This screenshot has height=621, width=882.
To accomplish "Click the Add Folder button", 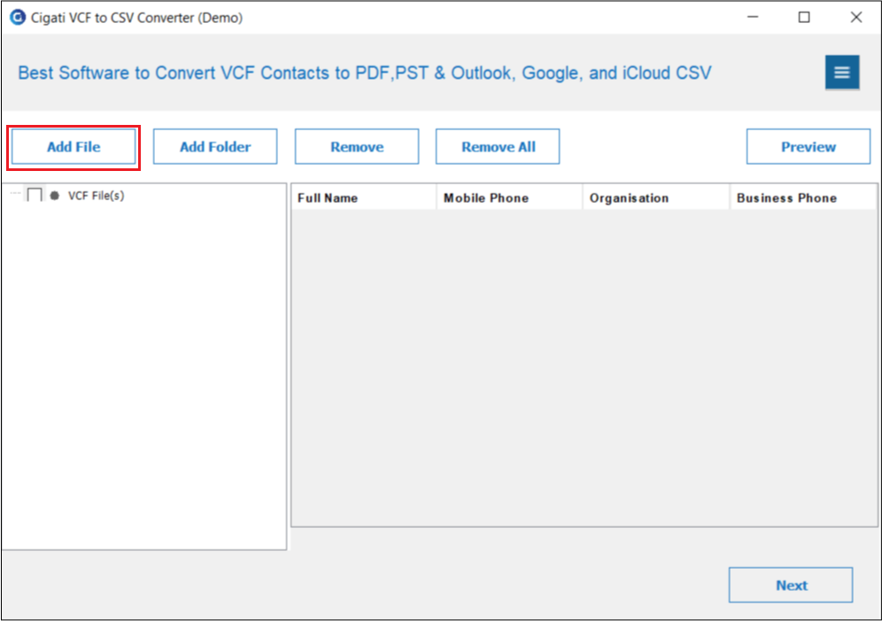I will click(x=215, y=147).
